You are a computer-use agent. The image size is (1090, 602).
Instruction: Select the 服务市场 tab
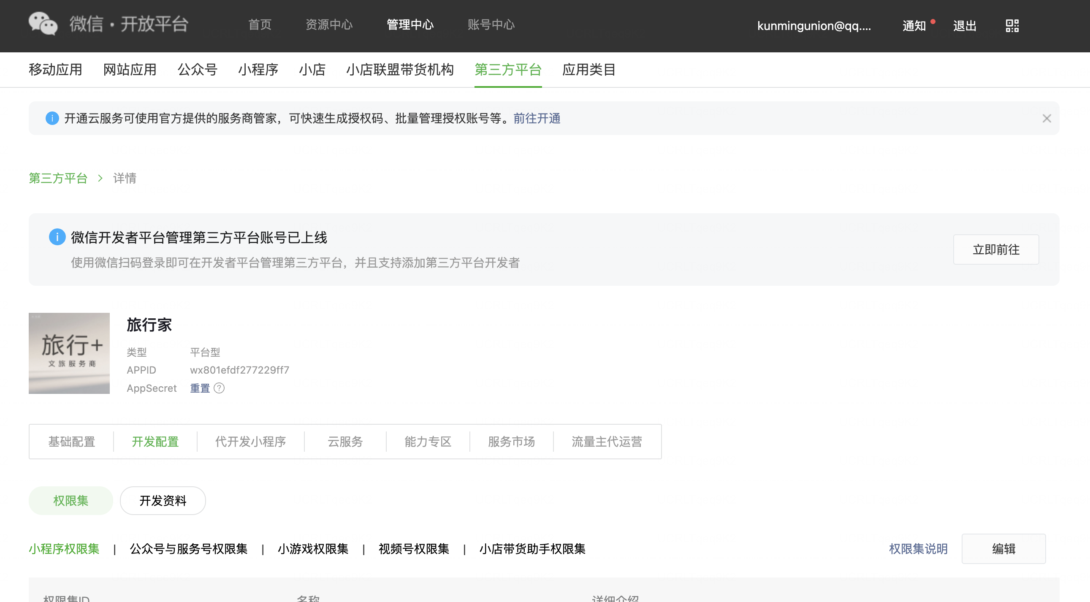point(511,442)
